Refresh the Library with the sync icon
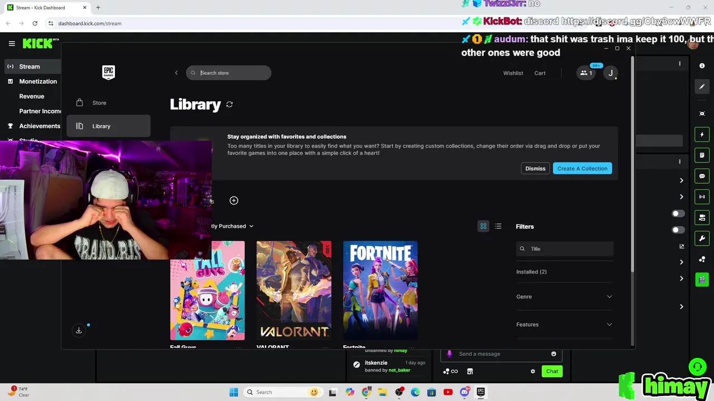The height and width of the screenshot is (401, 714). [x=229, y=105]
